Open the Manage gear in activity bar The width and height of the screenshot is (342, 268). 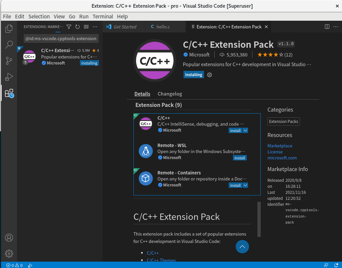coord(9,254)
